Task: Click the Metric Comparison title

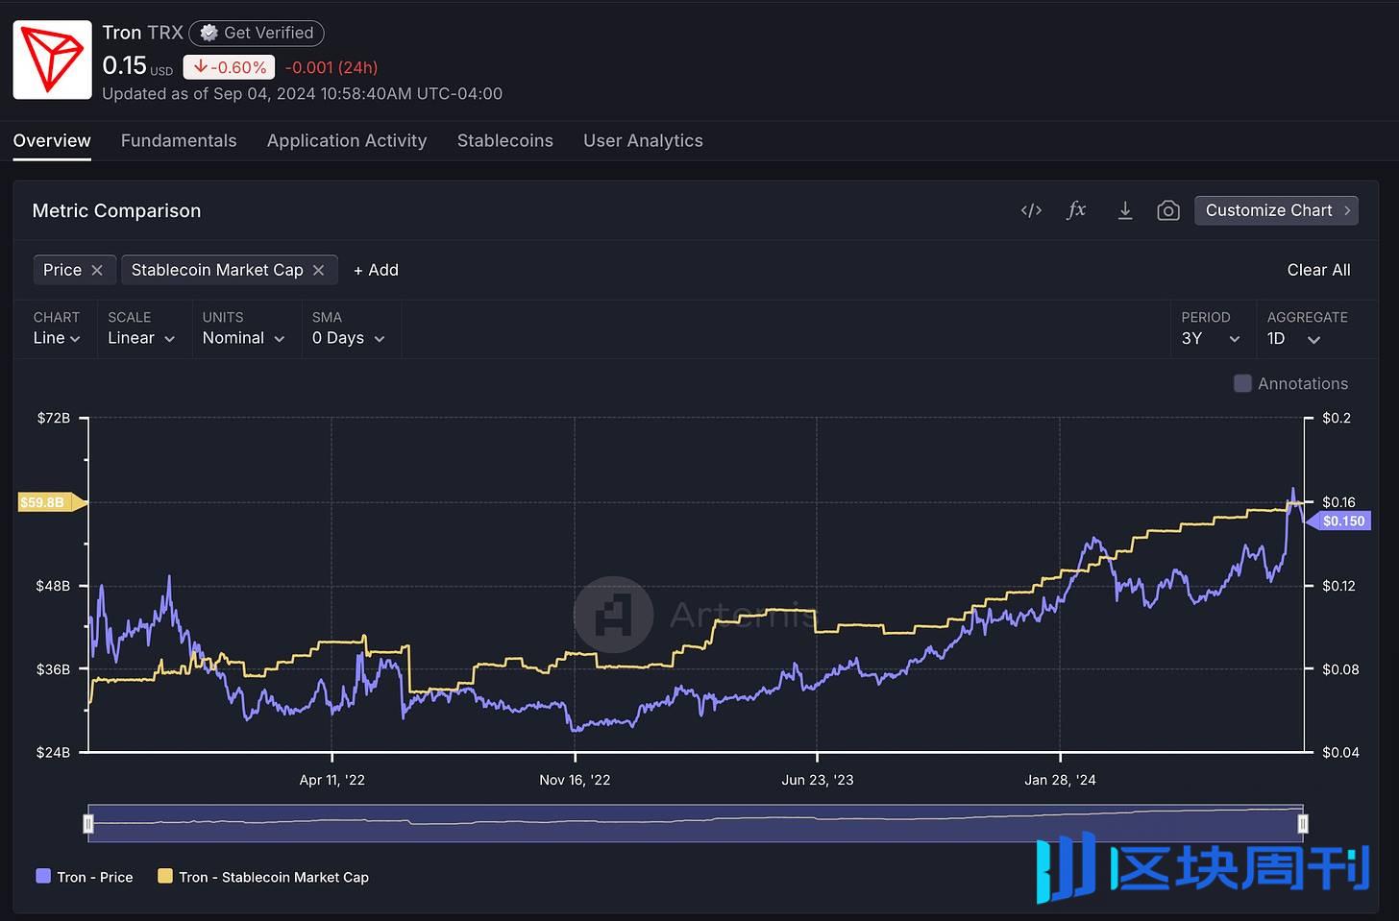Action: click(x=116, y=210)
